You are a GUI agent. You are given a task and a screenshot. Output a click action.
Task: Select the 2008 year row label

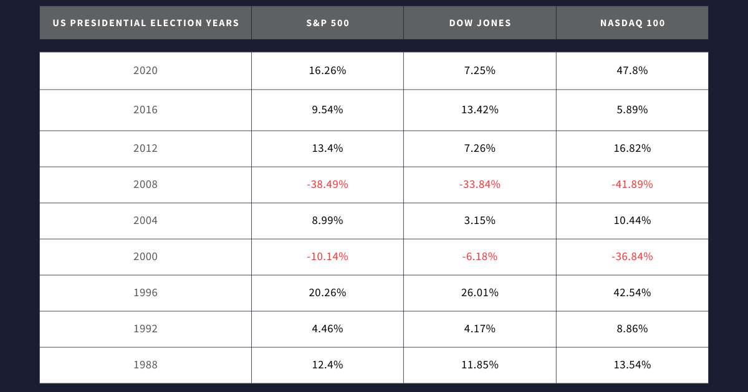[x=146, y=185]
